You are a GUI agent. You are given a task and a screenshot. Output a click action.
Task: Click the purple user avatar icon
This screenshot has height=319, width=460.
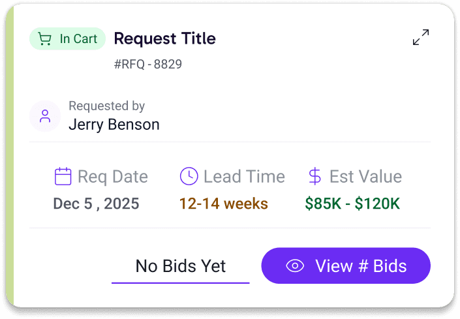coord(45,116)
